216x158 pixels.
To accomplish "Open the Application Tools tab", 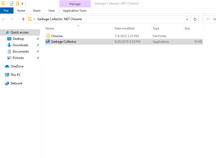I will point(75,11).
